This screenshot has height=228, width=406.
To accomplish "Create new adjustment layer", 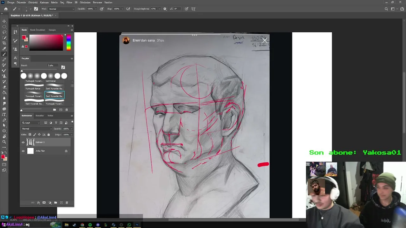I will pyautogui.click(x=50, y=203).
